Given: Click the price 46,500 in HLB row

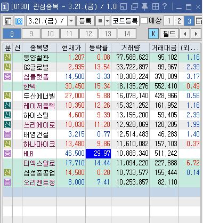Looking at the screenshot, I should point(75,154).
